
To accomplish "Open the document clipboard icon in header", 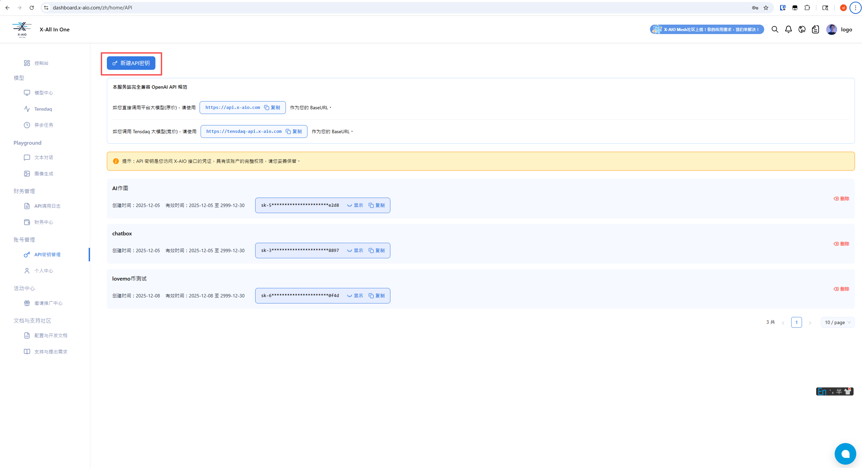I will coord(815,30).
